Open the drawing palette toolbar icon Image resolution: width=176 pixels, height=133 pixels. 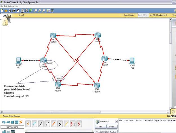48,11
